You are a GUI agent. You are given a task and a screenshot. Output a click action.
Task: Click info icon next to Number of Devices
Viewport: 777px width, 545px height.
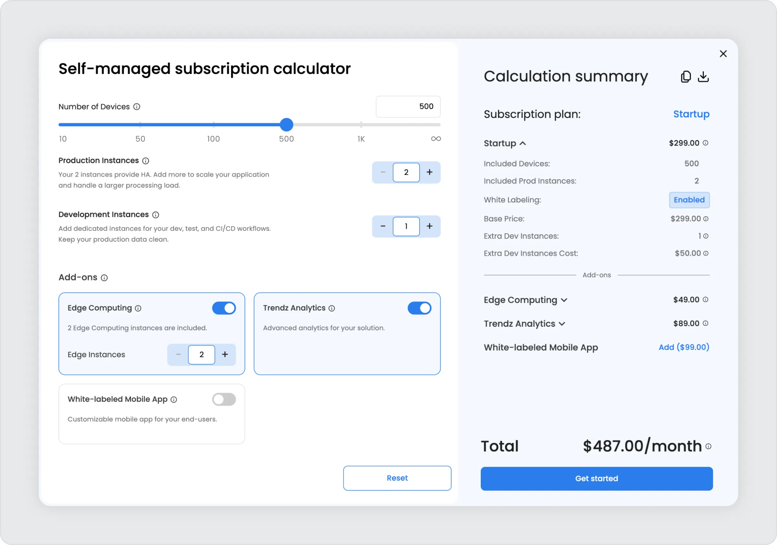(137, 107)
